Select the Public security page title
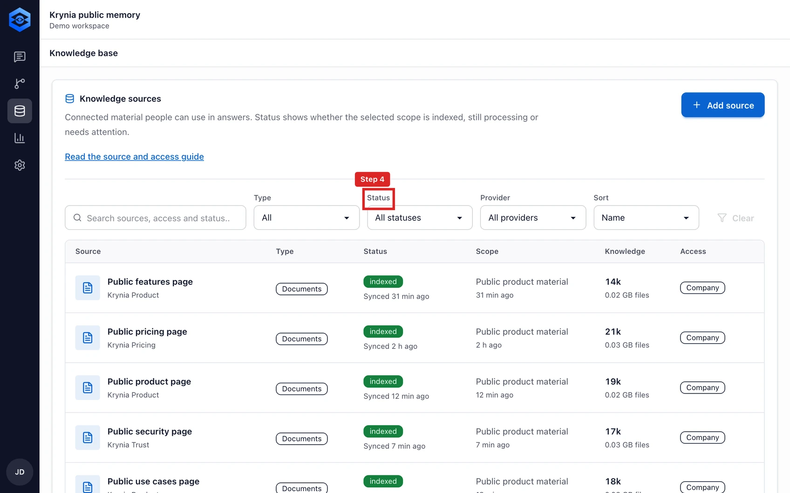This screenshot has height=493, width=790. click(150, 431)
